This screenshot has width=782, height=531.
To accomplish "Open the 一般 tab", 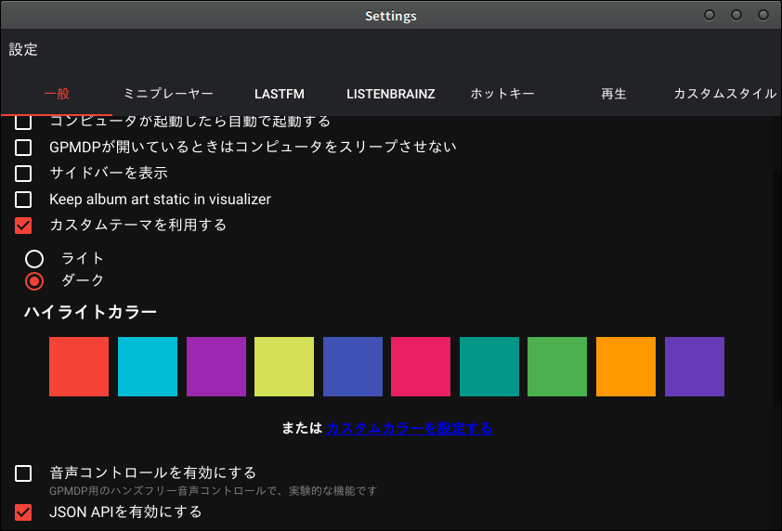I will (57, 93).
